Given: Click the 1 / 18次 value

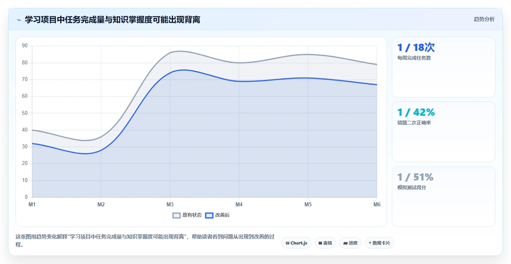Looking at the screenshot, I should point(416,48).
